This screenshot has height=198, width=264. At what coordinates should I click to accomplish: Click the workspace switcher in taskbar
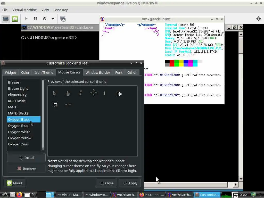click(x=50, y=195)
